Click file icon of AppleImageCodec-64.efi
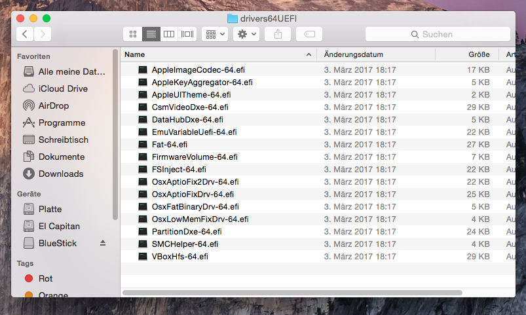Screen dimensions: 526x315 point(143,70)
